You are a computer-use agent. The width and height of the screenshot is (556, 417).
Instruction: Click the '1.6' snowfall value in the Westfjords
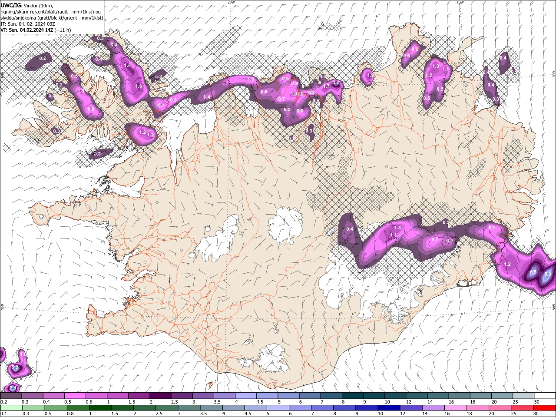pyautogui.click(x=139, y=86)
